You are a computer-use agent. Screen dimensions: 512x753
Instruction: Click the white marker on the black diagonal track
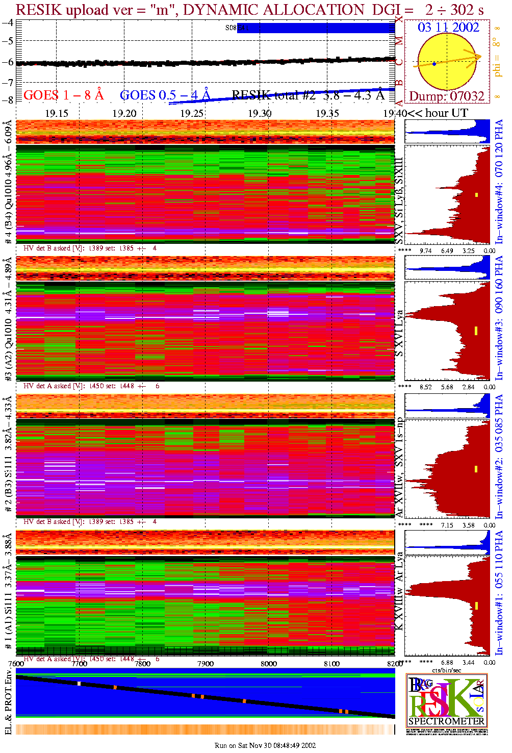pyautogui.click(x=79, y=684)
